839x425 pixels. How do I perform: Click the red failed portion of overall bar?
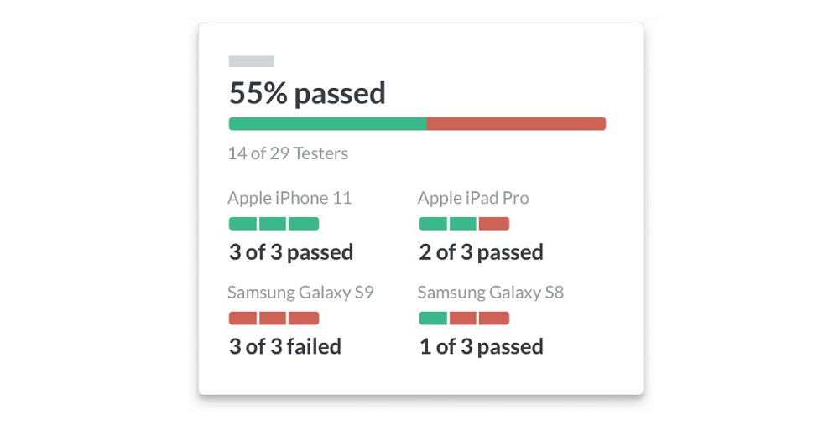pyautogui.click(x=516, y=124)
